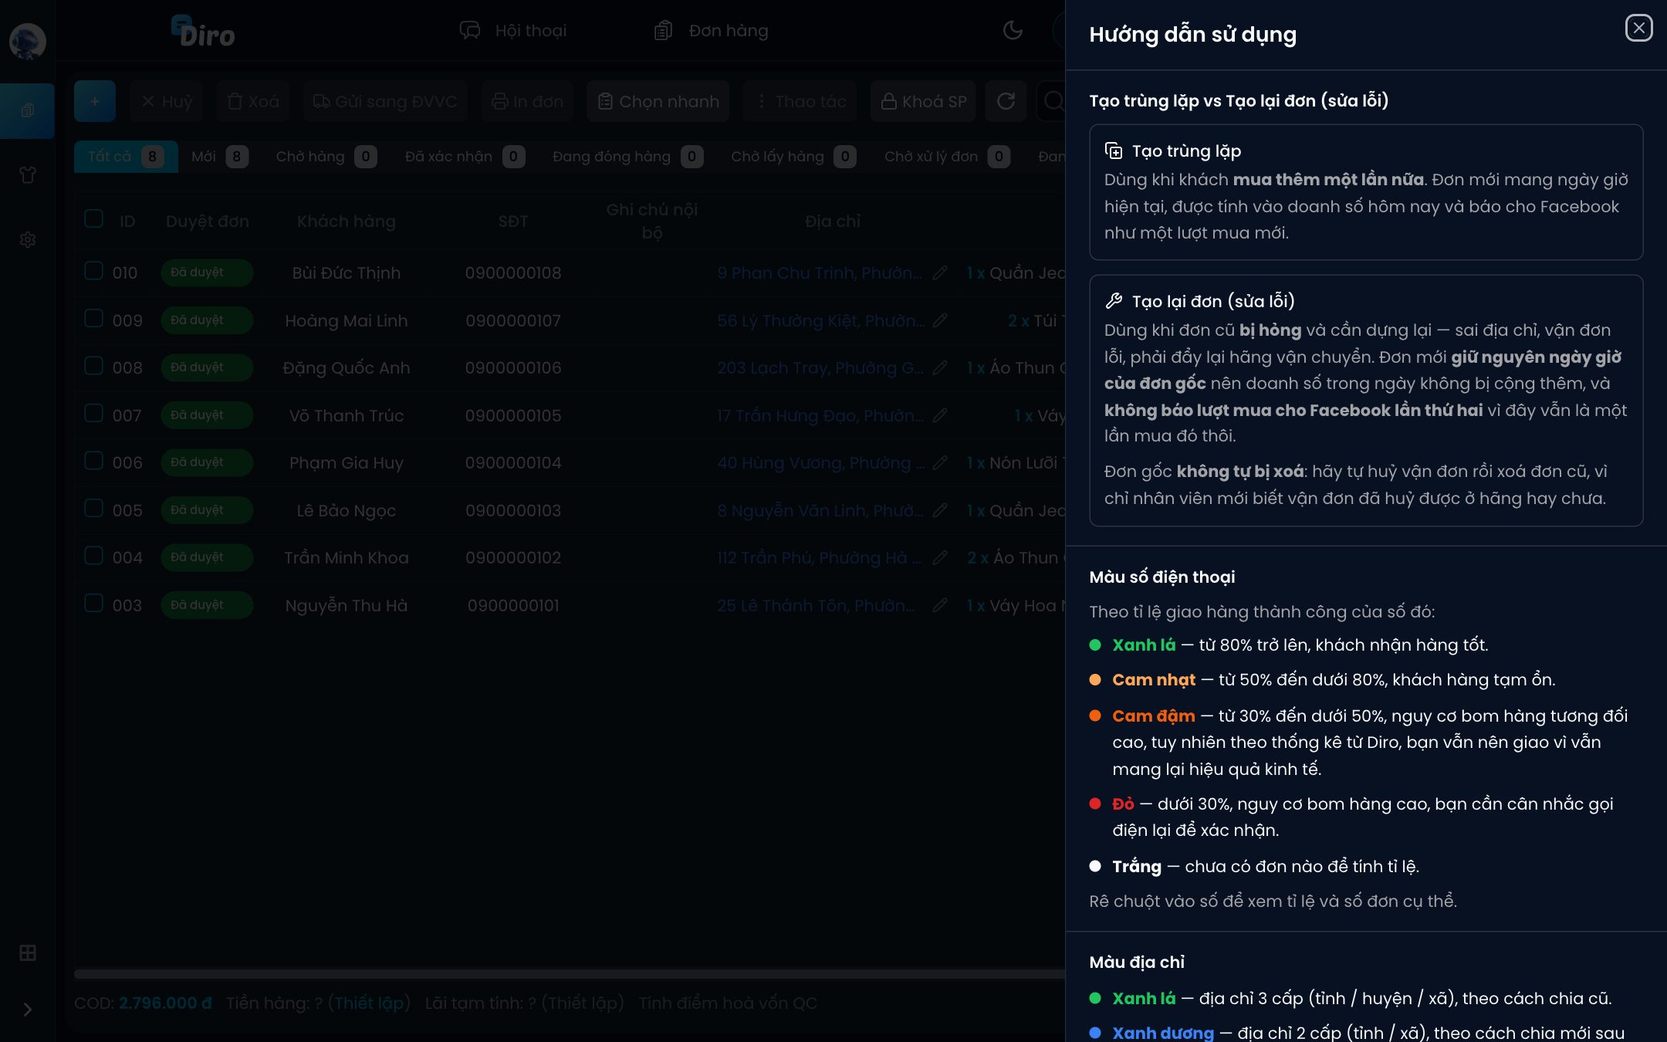
Task: Check the box for order 010
Action: pyautogui.click(x=94, y=271)
